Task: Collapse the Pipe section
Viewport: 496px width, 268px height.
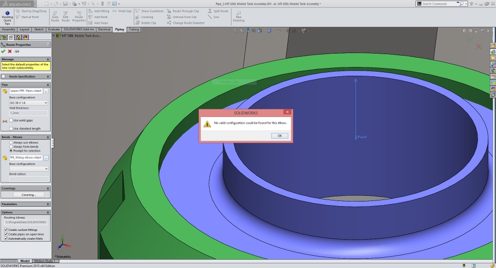Action: click(48, 85)
